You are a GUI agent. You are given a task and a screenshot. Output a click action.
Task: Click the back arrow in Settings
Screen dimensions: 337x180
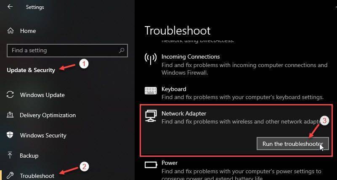(x=10, y=7)
